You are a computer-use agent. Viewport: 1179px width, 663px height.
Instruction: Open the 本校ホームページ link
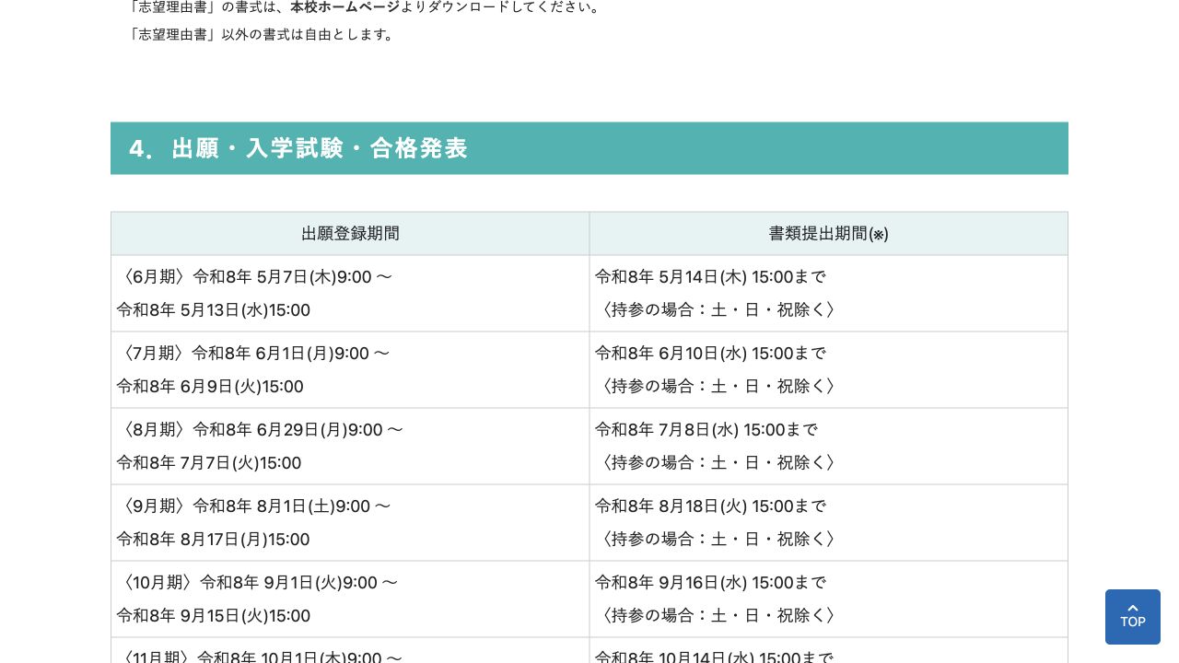click(344, 7)
